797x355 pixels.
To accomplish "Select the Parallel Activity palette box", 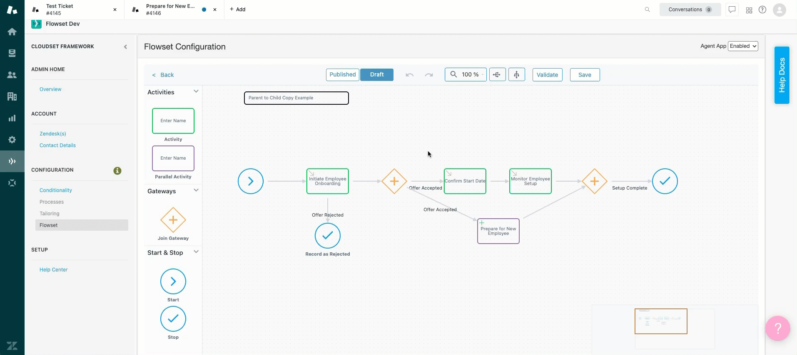I will 173,158.
